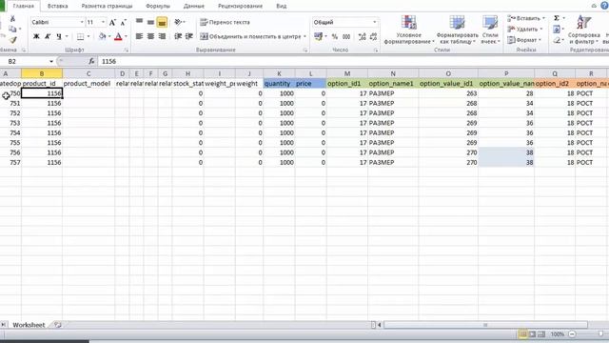Toggle highlighted bottom align button
Screen dimensions: 609x343
(162, 22)
